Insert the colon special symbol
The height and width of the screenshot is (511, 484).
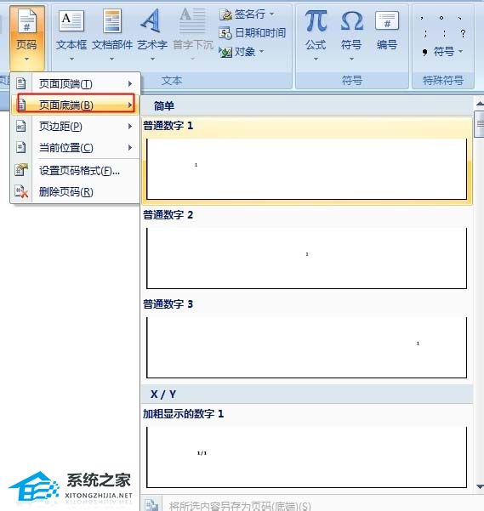444,33
